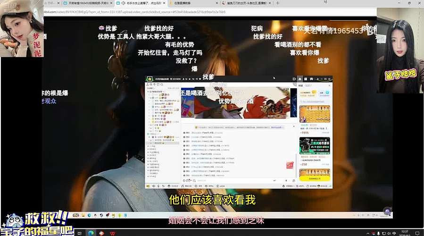Select the highlighted channel row in tree

[163, 143]
